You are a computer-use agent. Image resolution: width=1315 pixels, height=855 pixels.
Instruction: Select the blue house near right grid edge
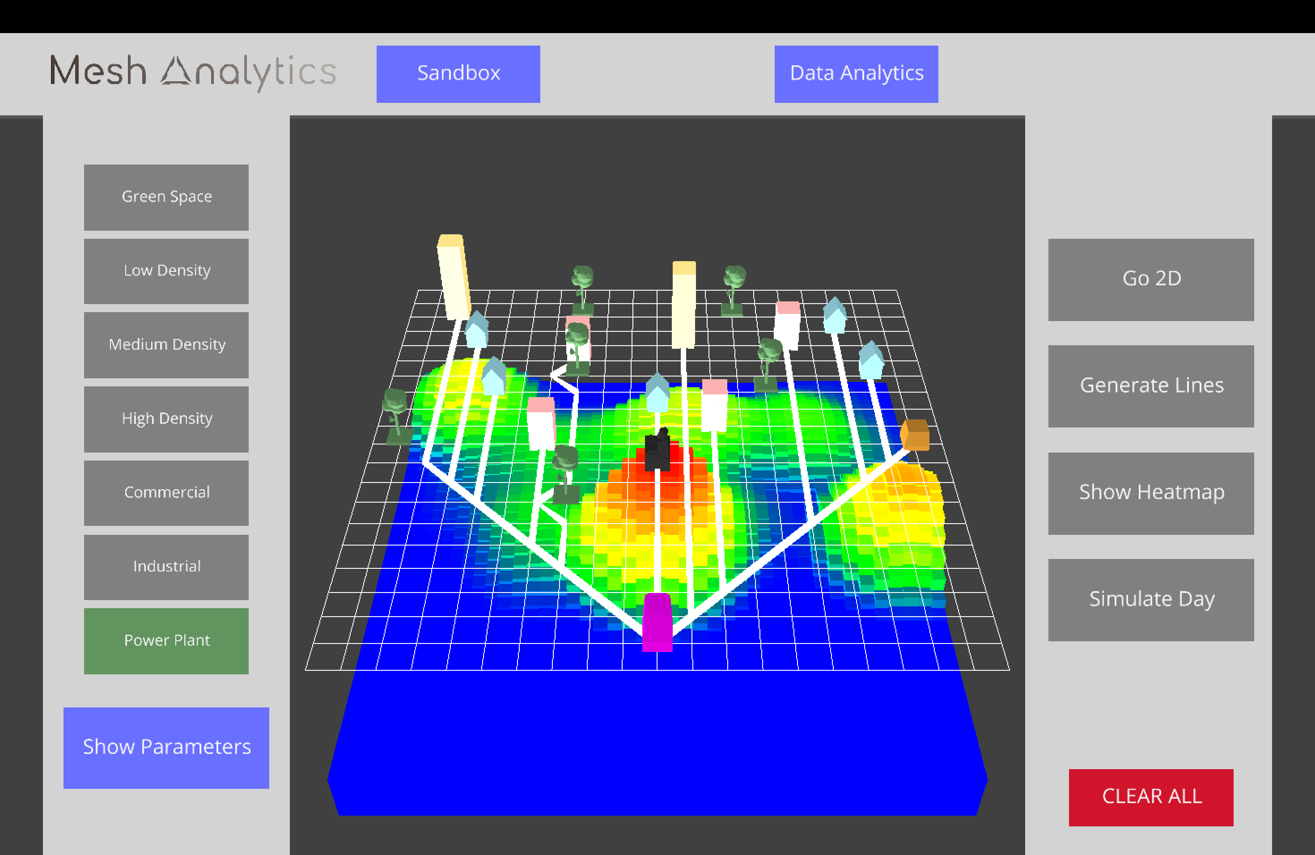[871, 361]
